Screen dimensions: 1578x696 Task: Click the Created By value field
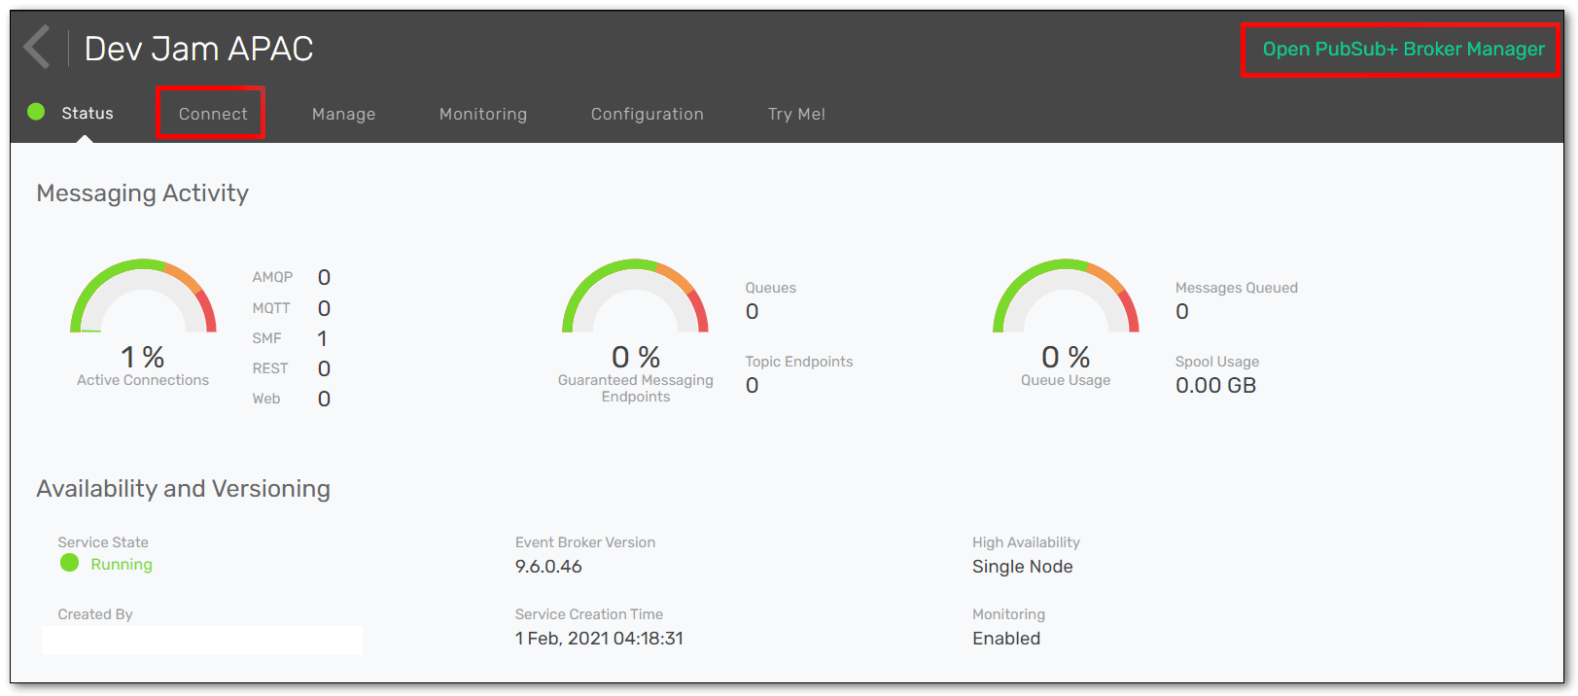[202, 640]
